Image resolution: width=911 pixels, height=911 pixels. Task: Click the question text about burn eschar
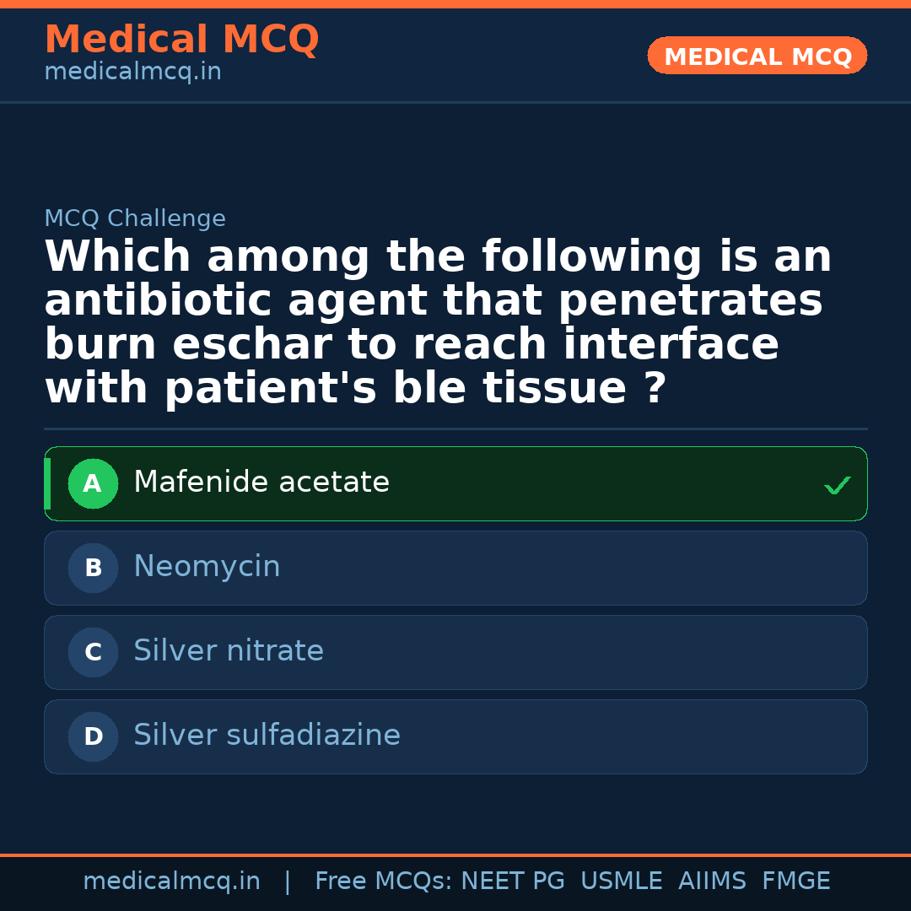click(439, 323)
